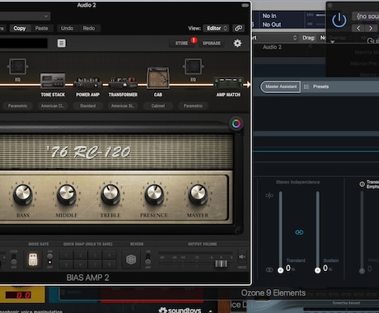The image size is (379, 313).
Task: Click the PRESENCE knob
Action: pyautogui.click(x=154, y=194)
